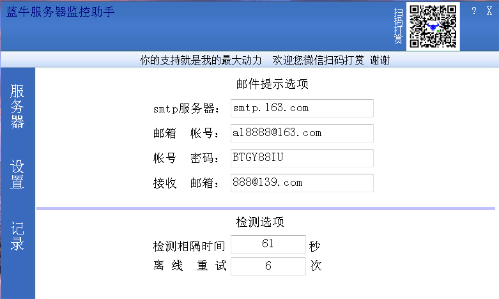Click the WeChat donation QR code
Viewport: 499px width, 299px height.
(433, 26)
